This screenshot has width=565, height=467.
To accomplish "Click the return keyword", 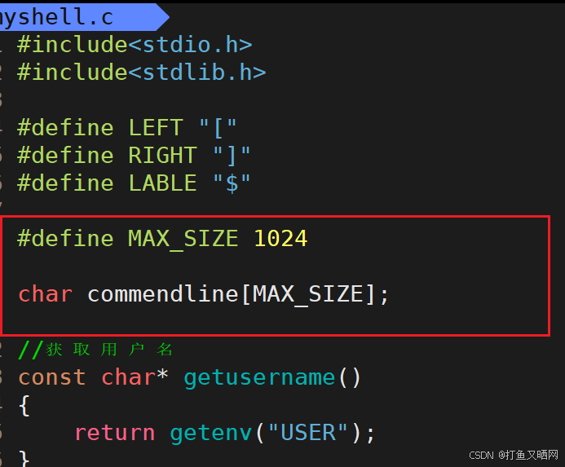I will pyautogui.click(x=115, y=433).
